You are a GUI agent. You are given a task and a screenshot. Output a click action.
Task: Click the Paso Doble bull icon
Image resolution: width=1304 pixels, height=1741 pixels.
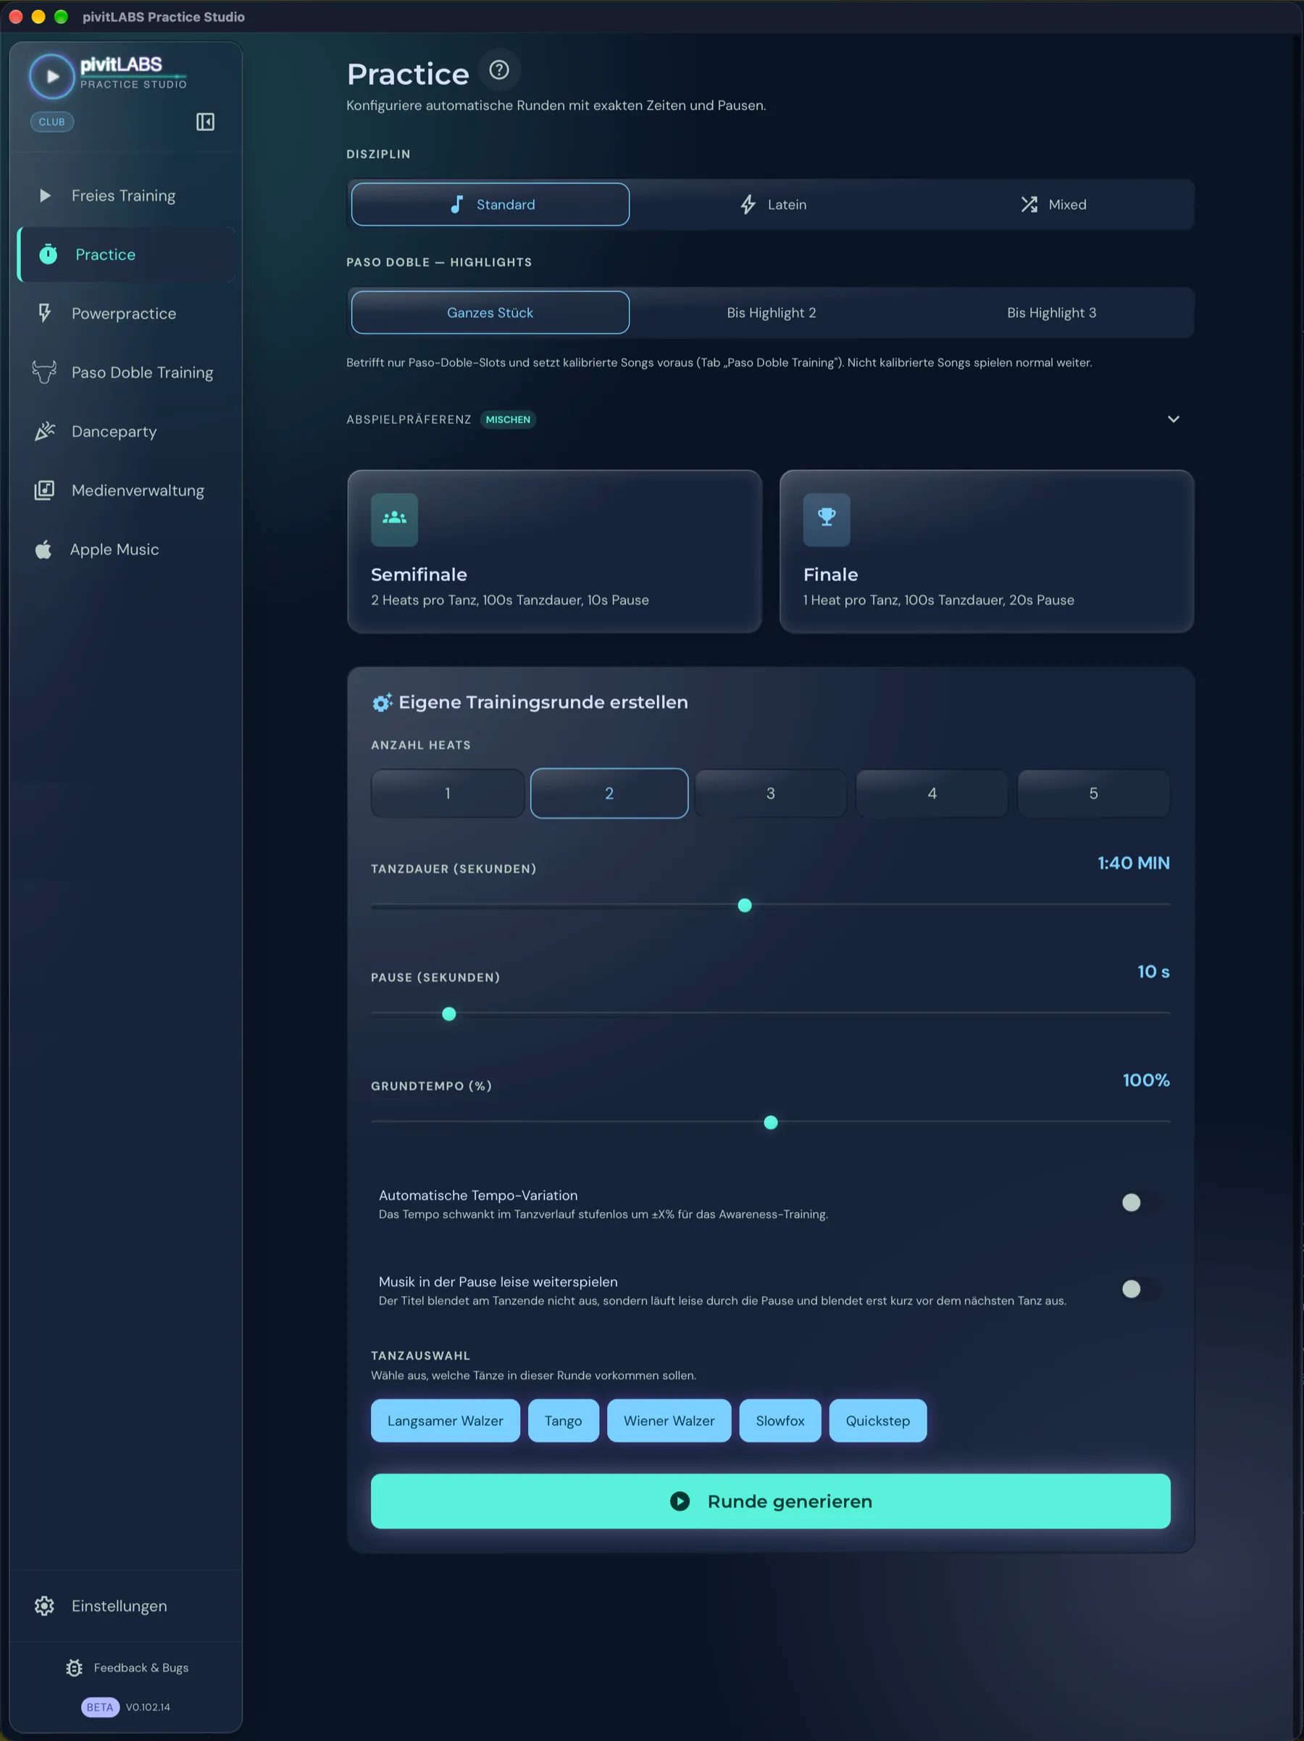click(44, 372)
